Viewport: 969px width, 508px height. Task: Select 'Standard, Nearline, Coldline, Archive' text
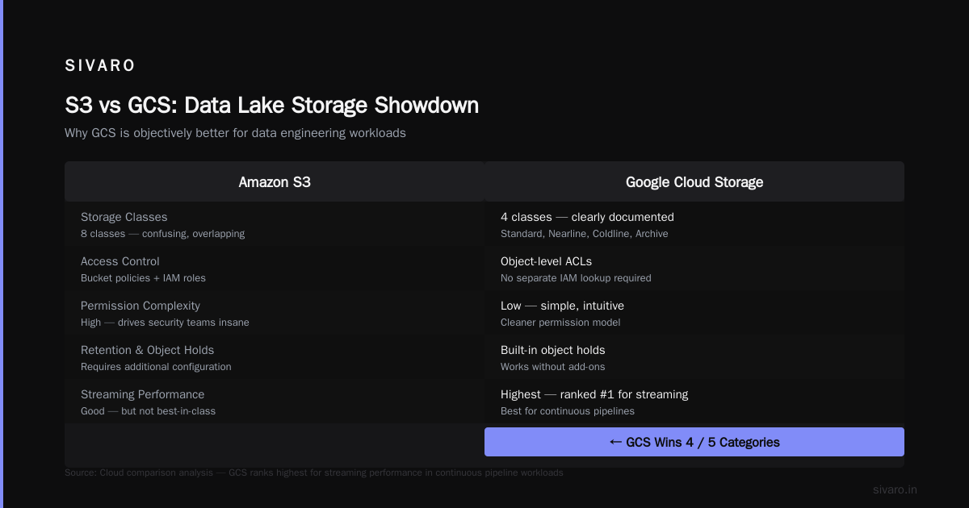point(585,234)
